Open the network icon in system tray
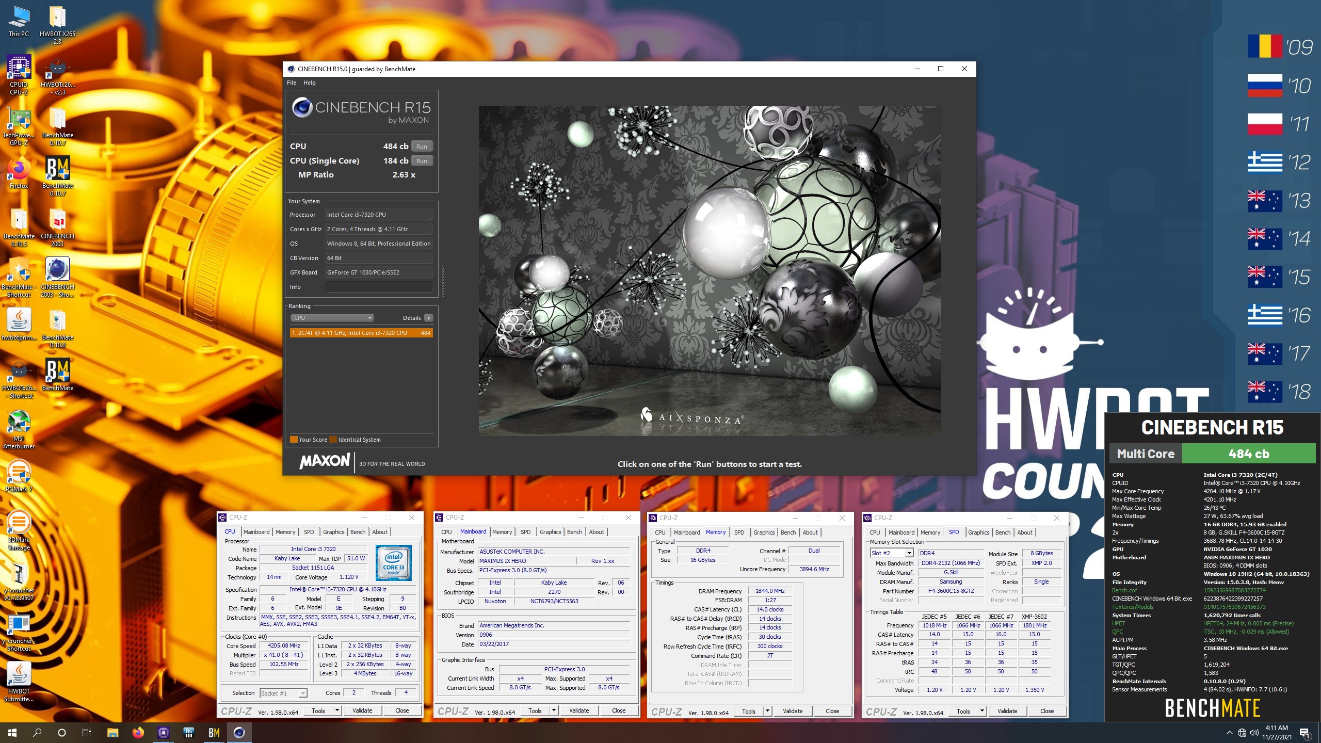 pyautogui.click(x=1242, y=733)
